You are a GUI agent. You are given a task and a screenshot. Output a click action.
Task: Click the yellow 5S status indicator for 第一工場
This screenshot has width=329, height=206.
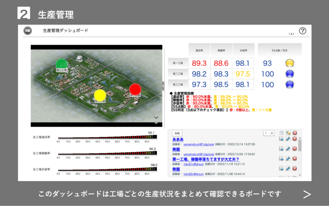tap(290, 63)
